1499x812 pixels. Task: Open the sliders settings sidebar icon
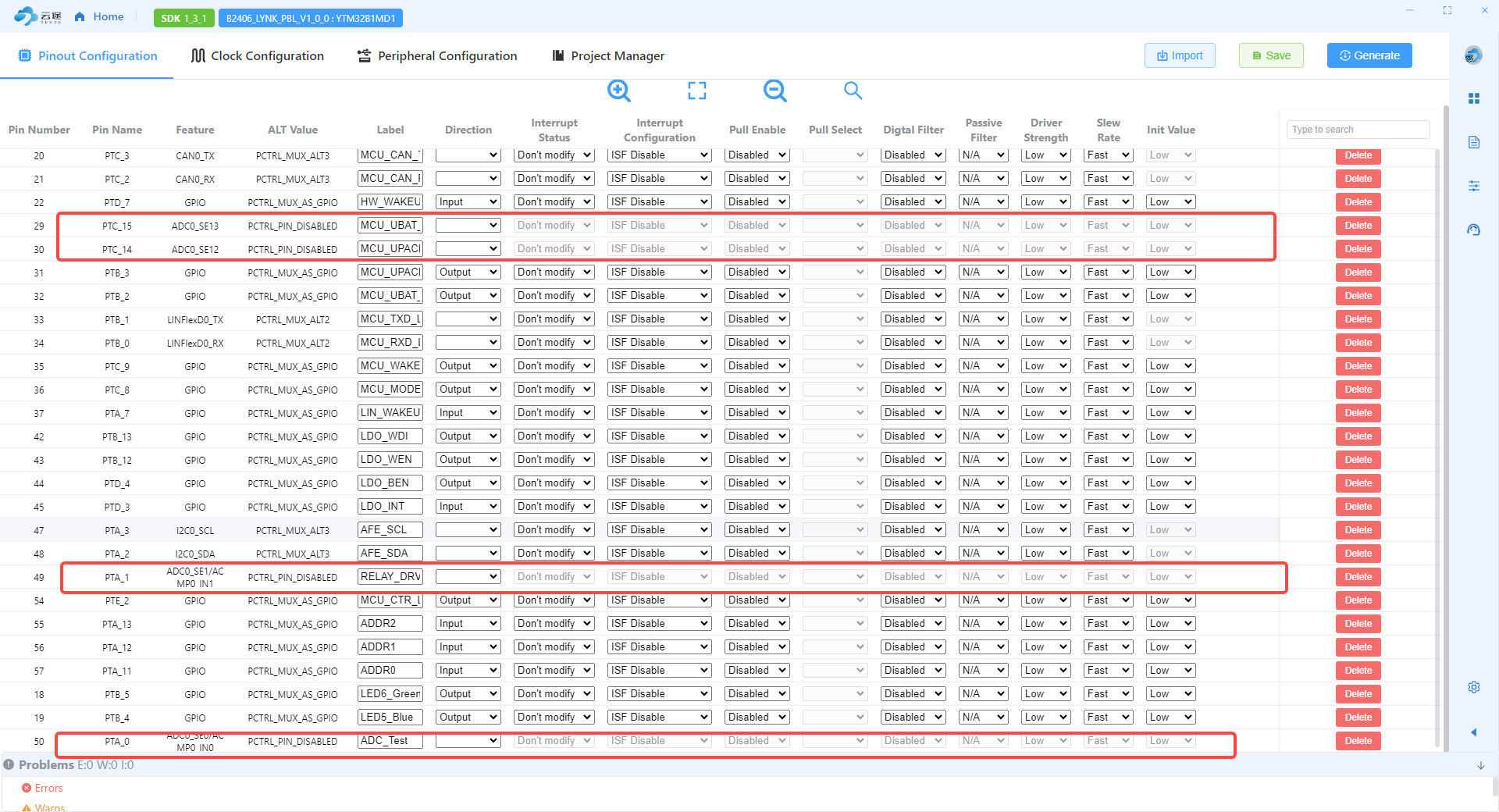point(1473,186)
